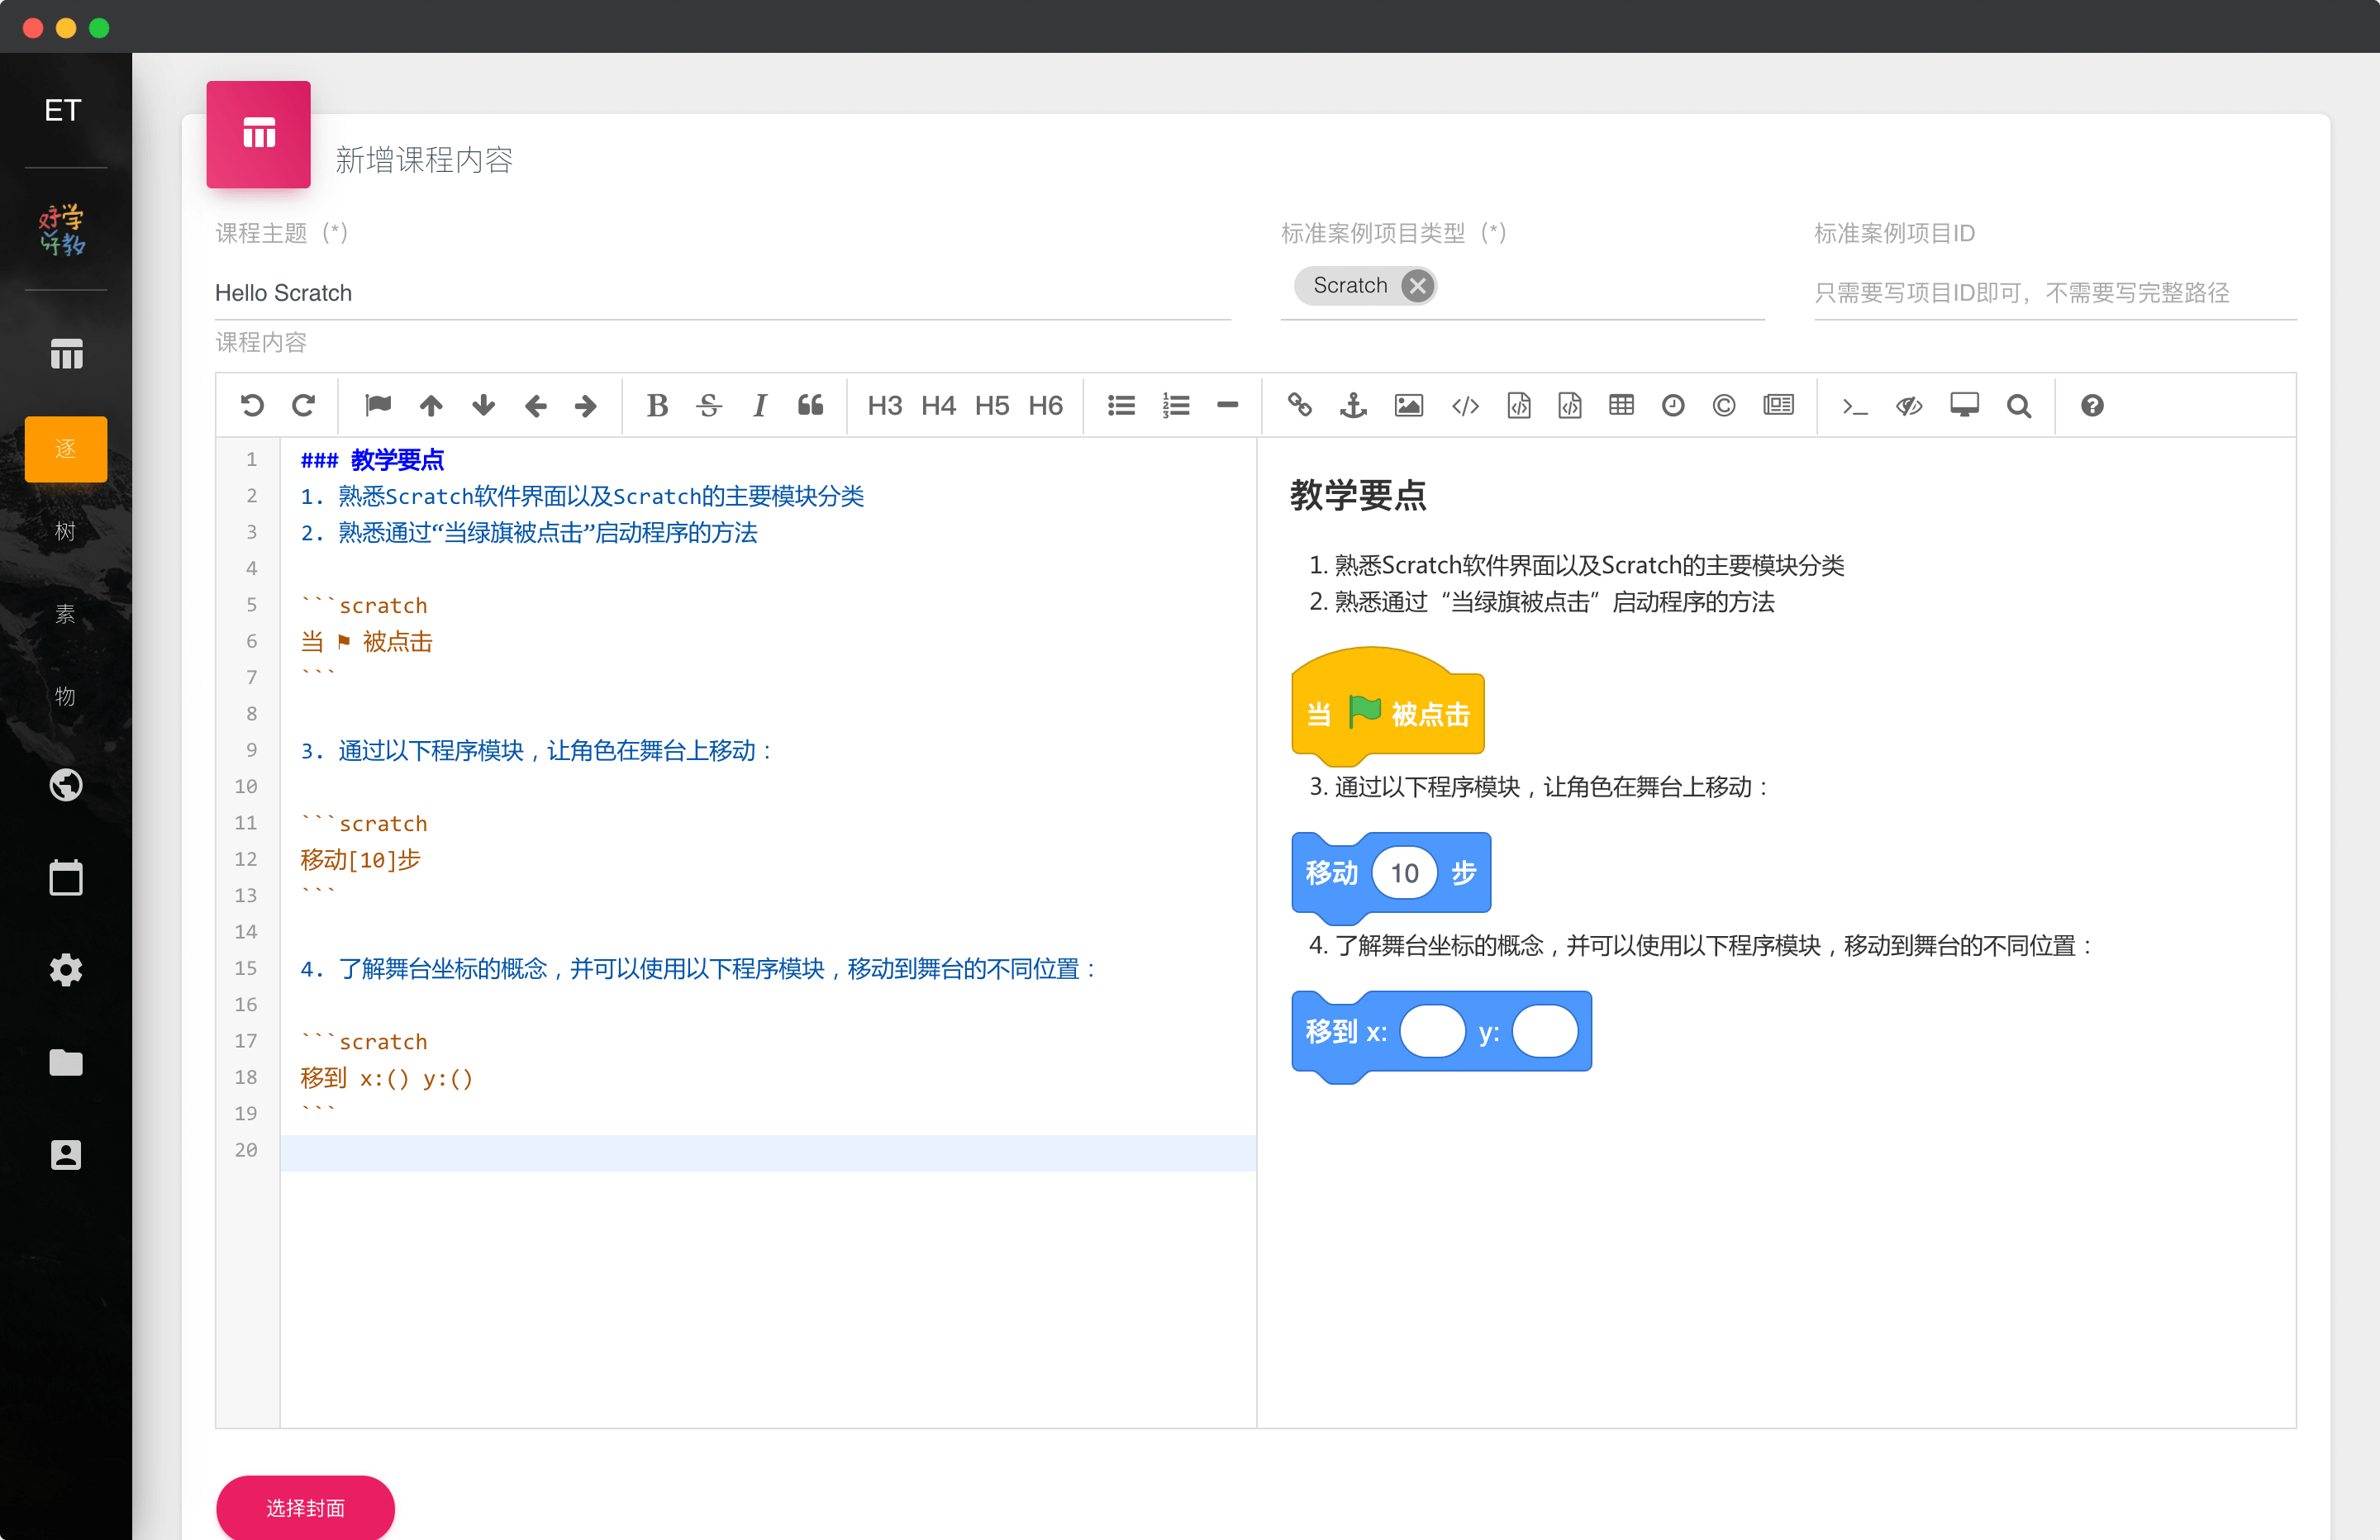Insert an unordered bullet list

tap(1121, 405)
